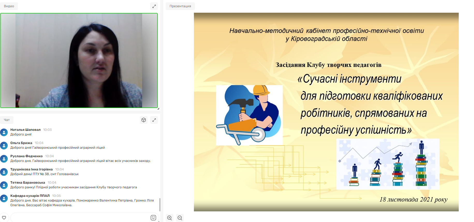This screenshot has height=222, width=474.
Task: Expand the chat panel to fullscreen
Action: (154, 120)
